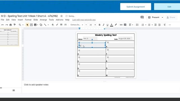This screenshot has width=180, height=101.
Task: Click the Insert link icon
Action: tap(121, 25)
